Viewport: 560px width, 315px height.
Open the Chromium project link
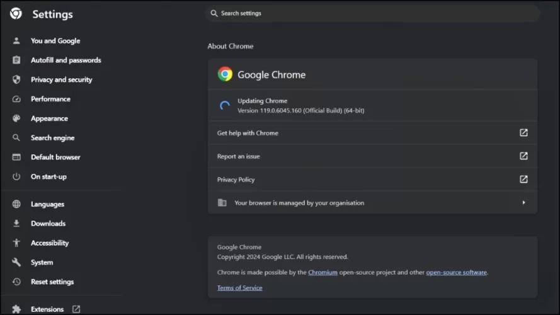pyautogui.click(x=323, y=273)
